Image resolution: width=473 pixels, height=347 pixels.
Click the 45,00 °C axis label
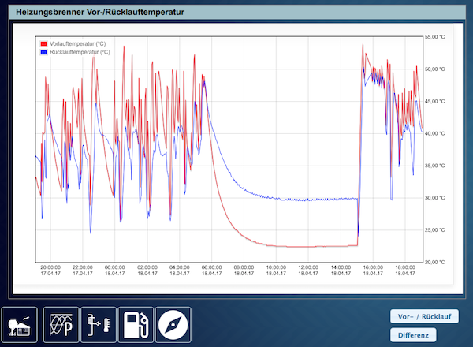point(434,102)
